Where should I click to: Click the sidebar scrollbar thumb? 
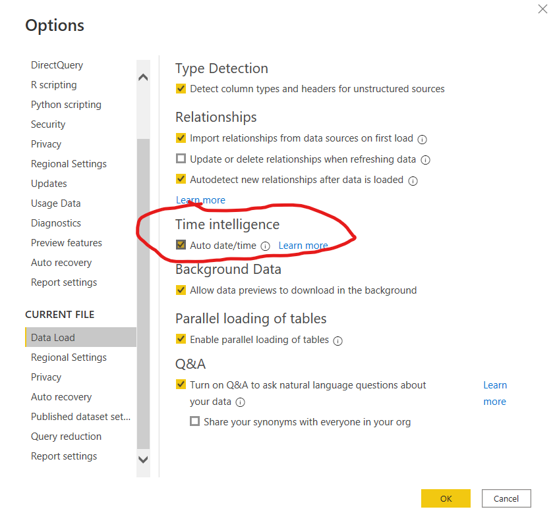tap(143, 294)
